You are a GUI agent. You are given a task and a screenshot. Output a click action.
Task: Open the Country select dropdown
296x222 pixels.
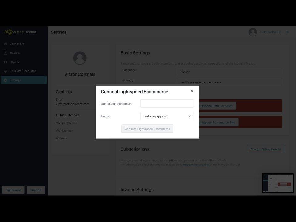pyautogui.click(x=229, y=82)
